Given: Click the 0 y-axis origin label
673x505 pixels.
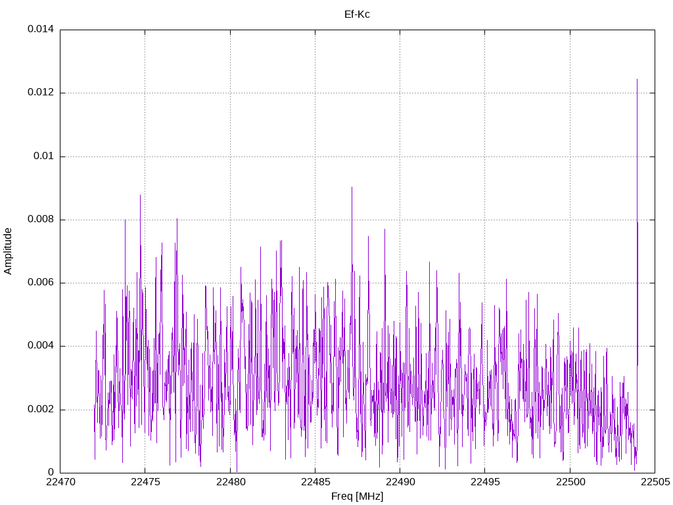Looking at the screenshot, I should click(51, 473).
